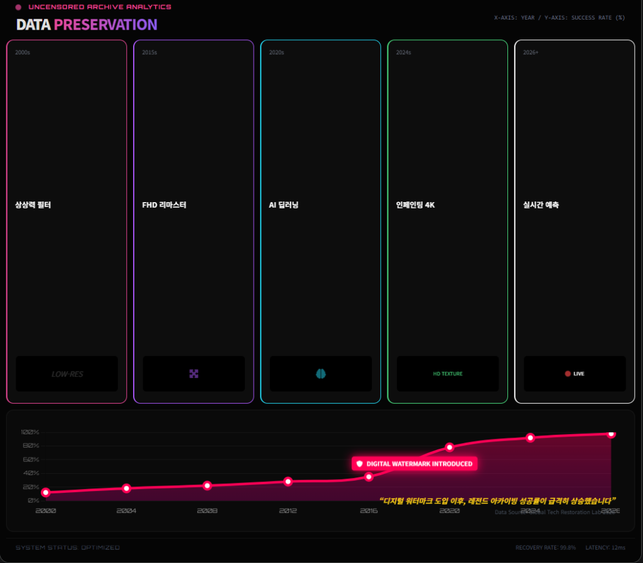Click the 2016 data point on chart
The width and height of the screenshot is (643, 563).
point(369,477)
